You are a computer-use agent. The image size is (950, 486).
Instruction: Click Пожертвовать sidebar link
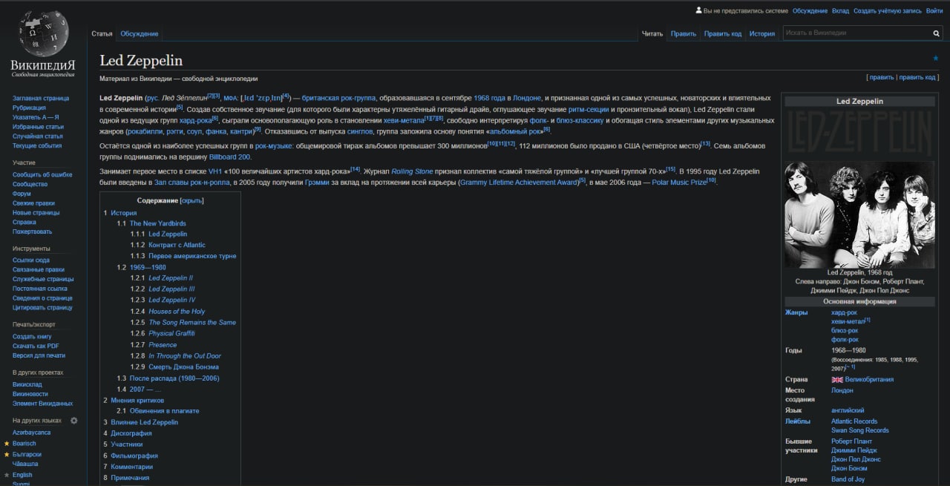pos(32,231)
